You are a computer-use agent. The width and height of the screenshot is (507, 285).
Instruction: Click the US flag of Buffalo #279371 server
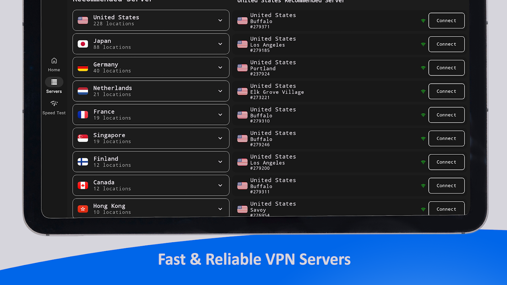242,21
